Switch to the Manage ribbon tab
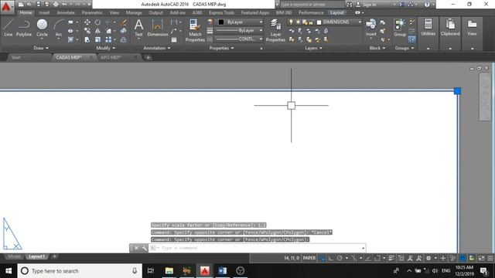This screenshot has width=495, height=278. pos(134,12)
